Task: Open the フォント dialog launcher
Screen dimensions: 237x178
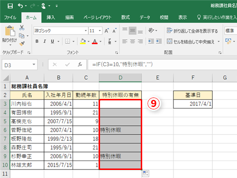Action: 117,53
